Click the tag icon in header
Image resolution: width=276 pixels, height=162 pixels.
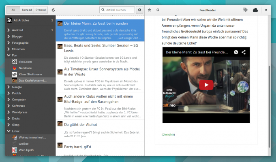tap(245, 9)
